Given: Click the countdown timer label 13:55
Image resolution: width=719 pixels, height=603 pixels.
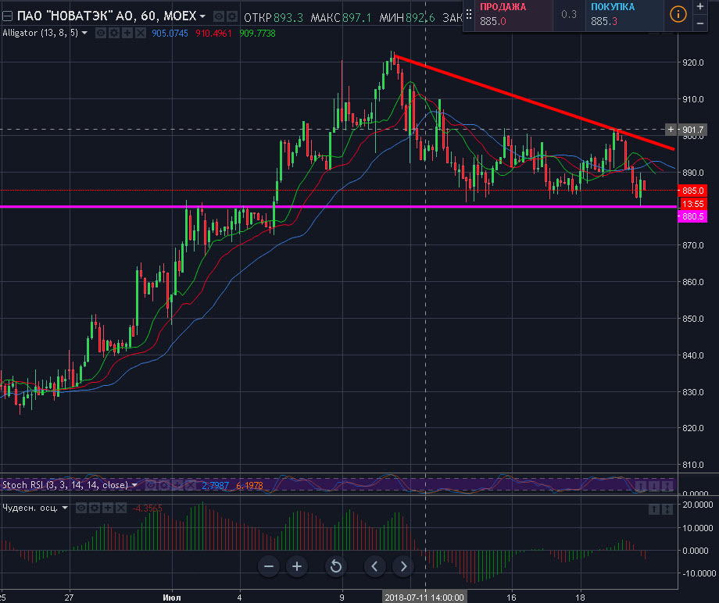Looking at the screenshot, I should [x=693, y=204].
